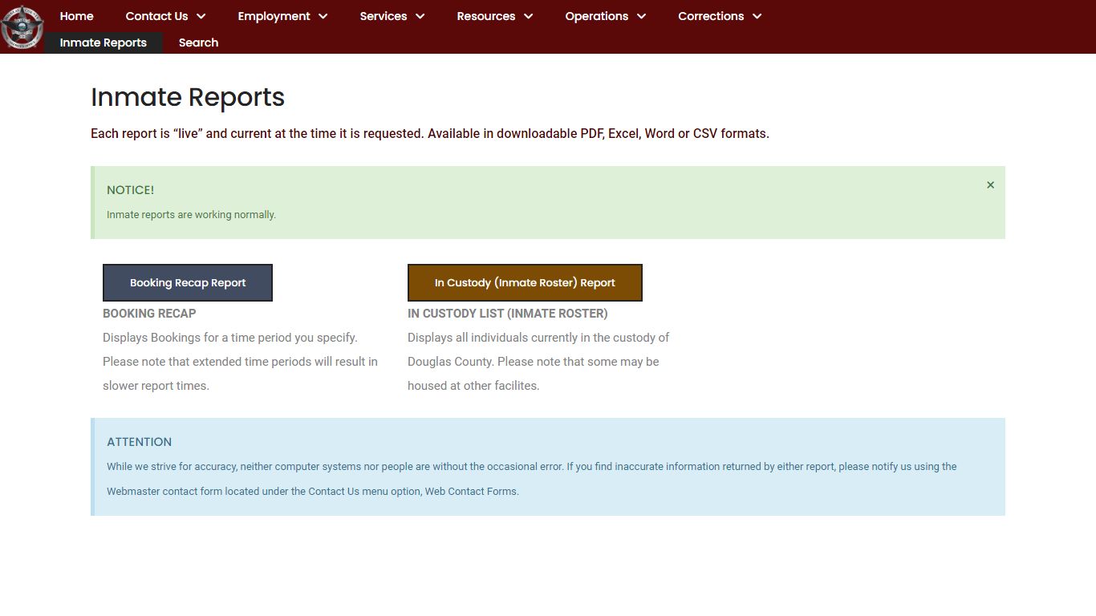Viewport: 1096px width, 616px height.
Task: Select the Services menu label
Action: coord(383,16)
